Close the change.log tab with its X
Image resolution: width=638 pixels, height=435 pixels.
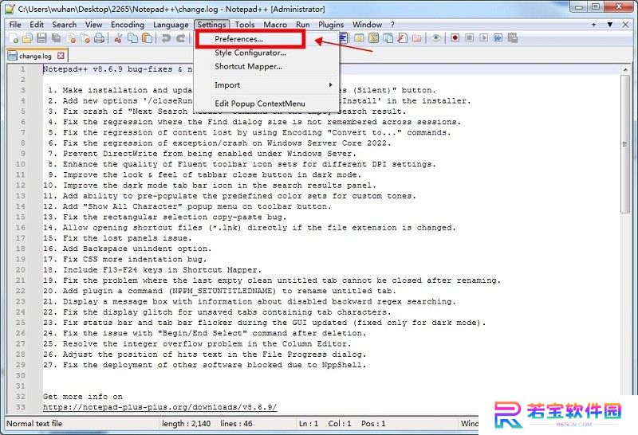tap(61, 56)
